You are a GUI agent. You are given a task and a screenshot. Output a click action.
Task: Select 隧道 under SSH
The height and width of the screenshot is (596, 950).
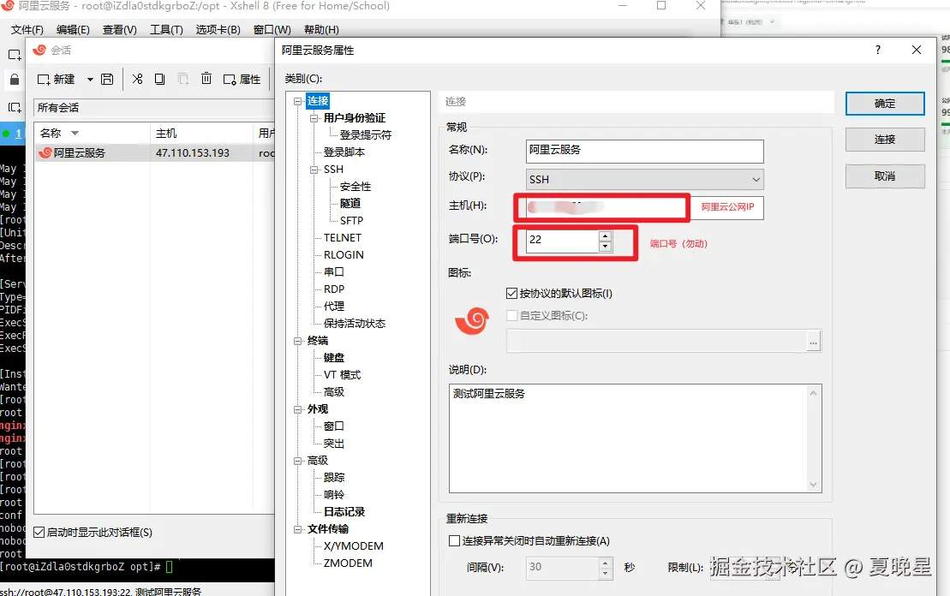(x=350, y=204)
